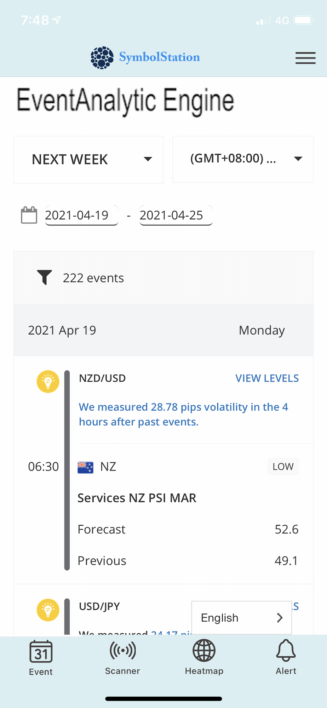Tap the LOW impact badge

point(283,467)
